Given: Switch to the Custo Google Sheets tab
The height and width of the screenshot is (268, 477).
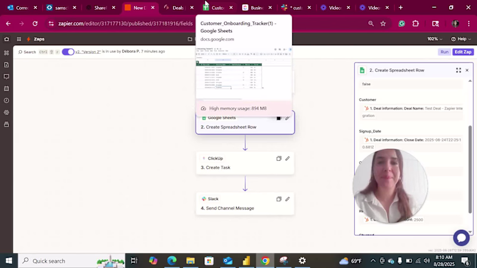Looking at the screenshot, I should (218, 8).
